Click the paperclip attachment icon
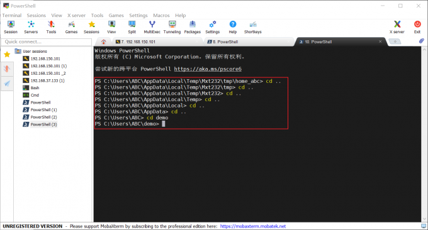The width and height of the screenshot is (428, 230). [422, 41]
